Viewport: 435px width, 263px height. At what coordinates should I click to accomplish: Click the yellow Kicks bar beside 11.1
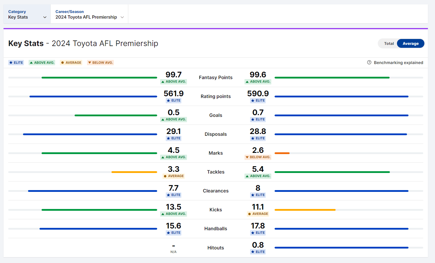[x=305, y=210]
